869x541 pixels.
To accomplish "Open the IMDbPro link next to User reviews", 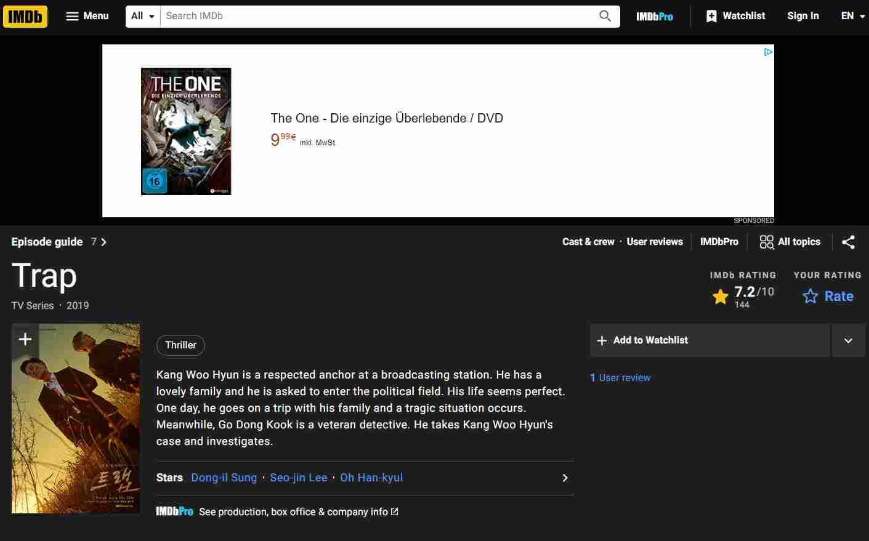I will pos(719,242).
